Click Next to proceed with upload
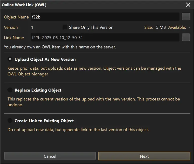This screenshot has height=164, width=194. click(144, 156)
